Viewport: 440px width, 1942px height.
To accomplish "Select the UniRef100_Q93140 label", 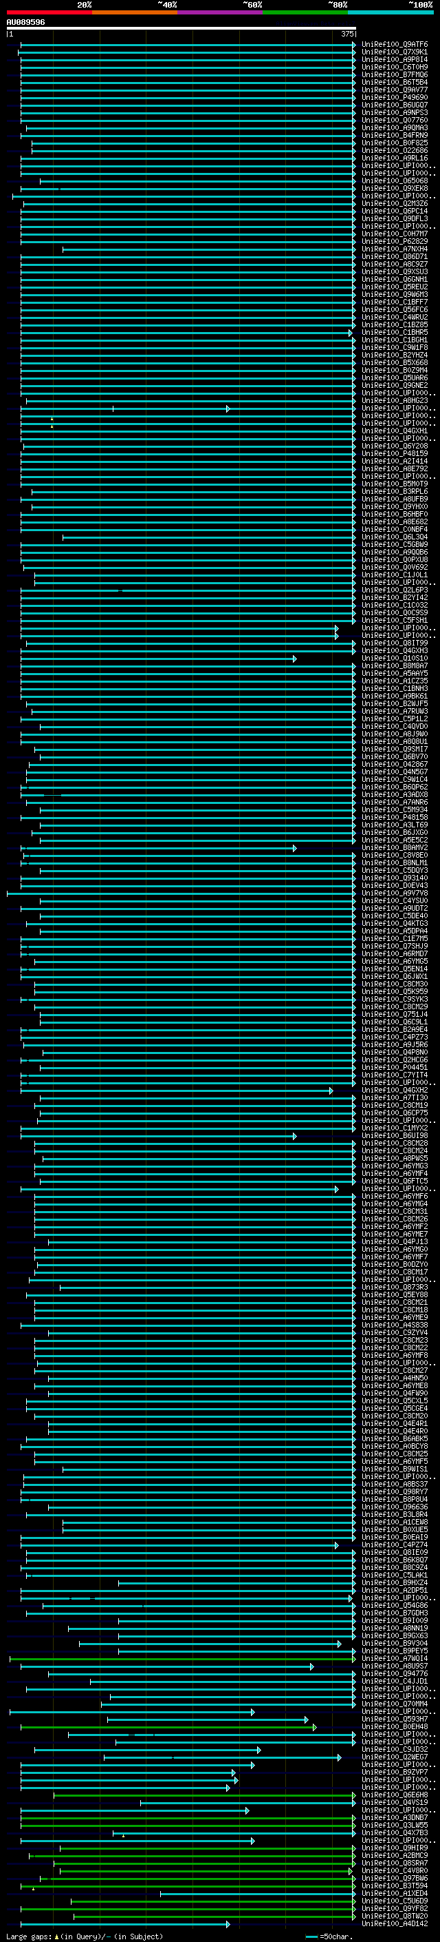I will [x=395, y=878].
